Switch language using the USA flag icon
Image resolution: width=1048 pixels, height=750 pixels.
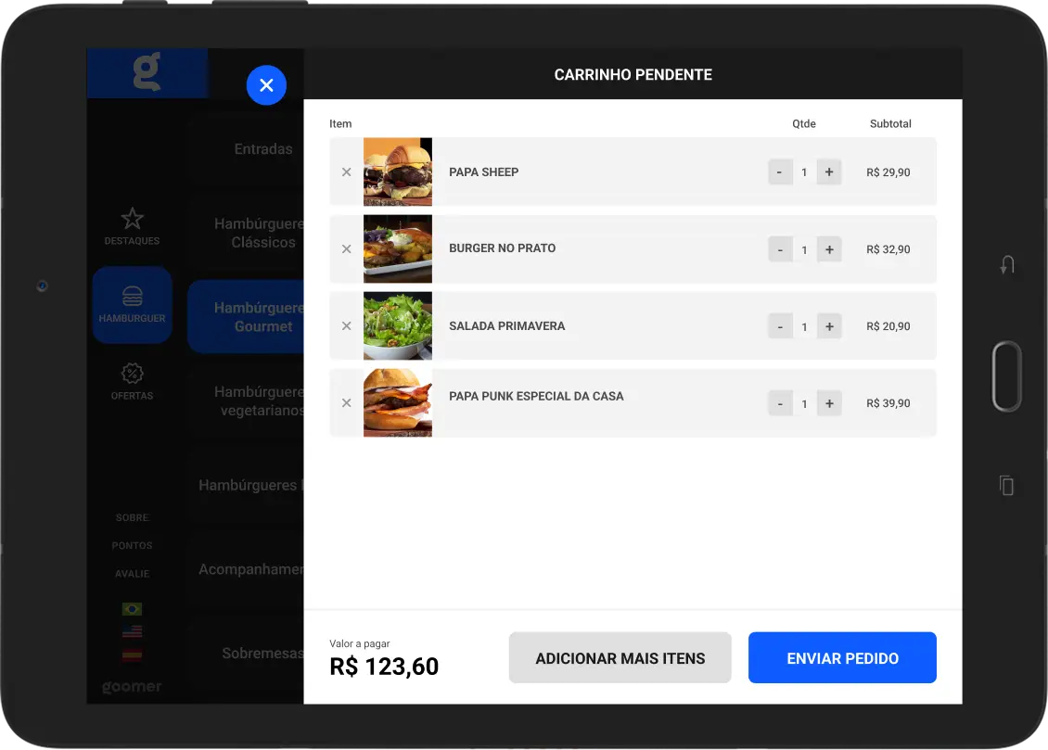pos(132,631)
